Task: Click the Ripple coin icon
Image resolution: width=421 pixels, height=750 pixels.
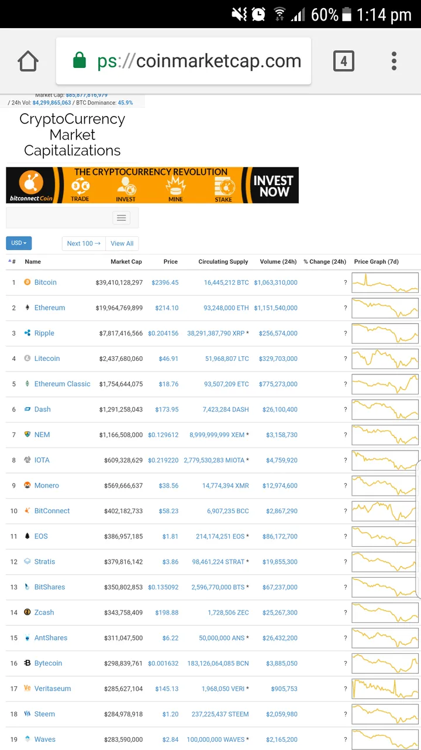Action: pyautogui.click(x=27, y=333)
